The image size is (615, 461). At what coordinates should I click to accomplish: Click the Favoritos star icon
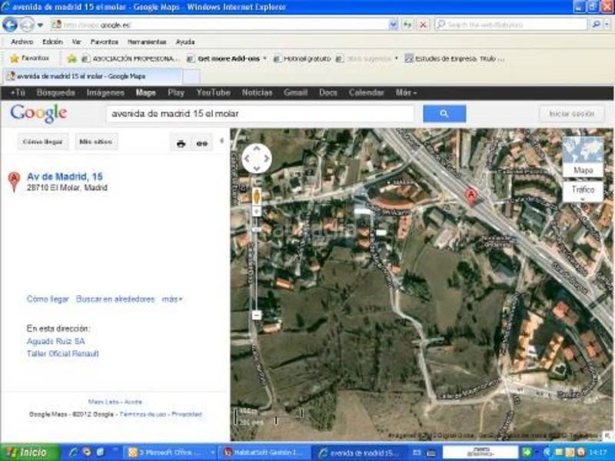pyautogui.click(x=14, y=58)
